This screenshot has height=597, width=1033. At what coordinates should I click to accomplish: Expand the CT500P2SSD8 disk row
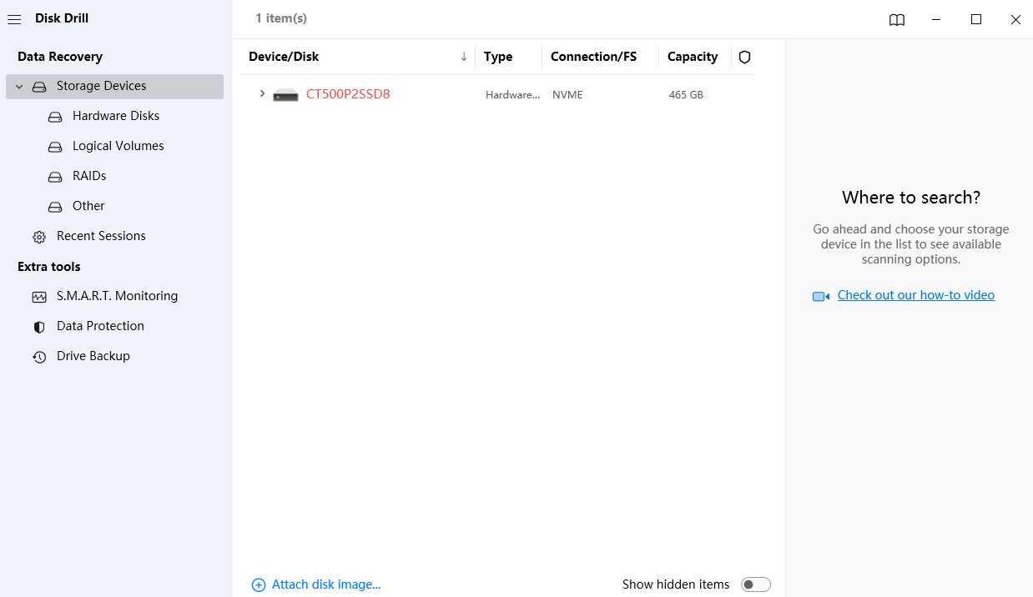pyautogui.click(x=262, y=94)
